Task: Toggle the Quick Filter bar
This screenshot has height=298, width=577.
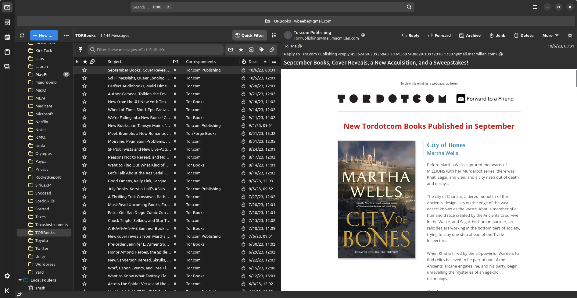Action: coord(250,35)
